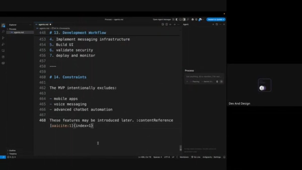Click 'The MVP intentionally excludes:' line
Image resolution: width=302 pixels, height=170 pixels.
(x=83, y=88)
